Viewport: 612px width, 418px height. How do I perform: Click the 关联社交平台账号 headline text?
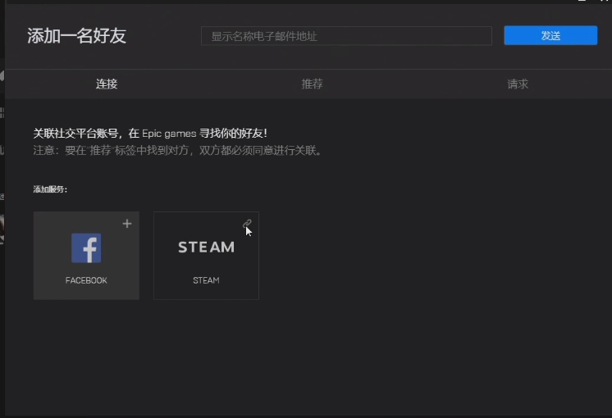(150, 134)
